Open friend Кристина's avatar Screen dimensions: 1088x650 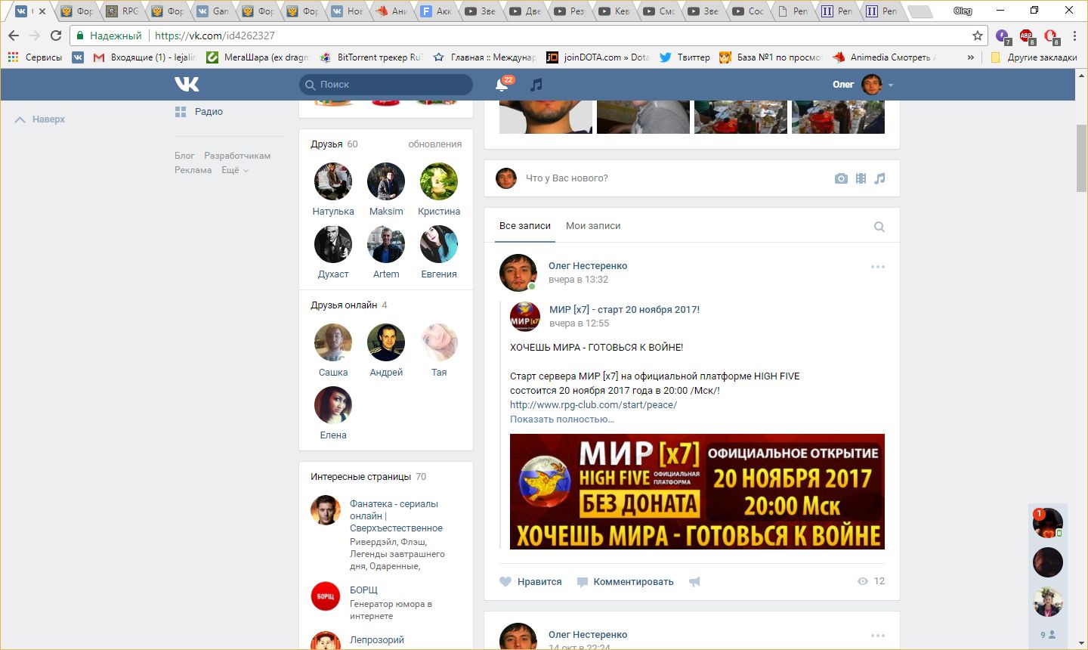pyautogui.click(x=439, y=181)
